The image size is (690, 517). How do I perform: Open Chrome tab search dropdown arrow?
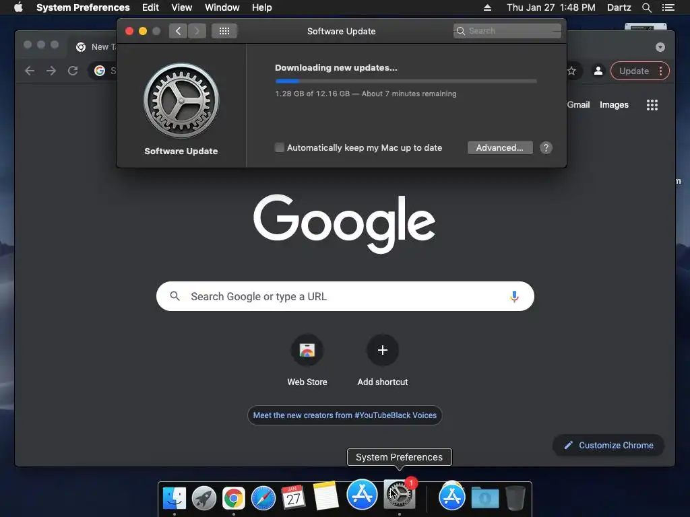[x=660, y=47]
